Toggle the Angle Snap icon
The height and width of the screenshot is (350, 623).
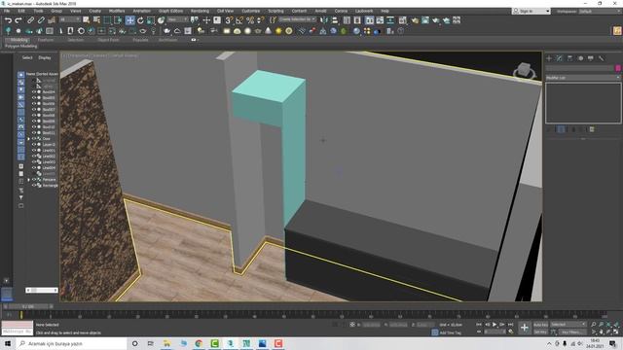click(239, 19)
